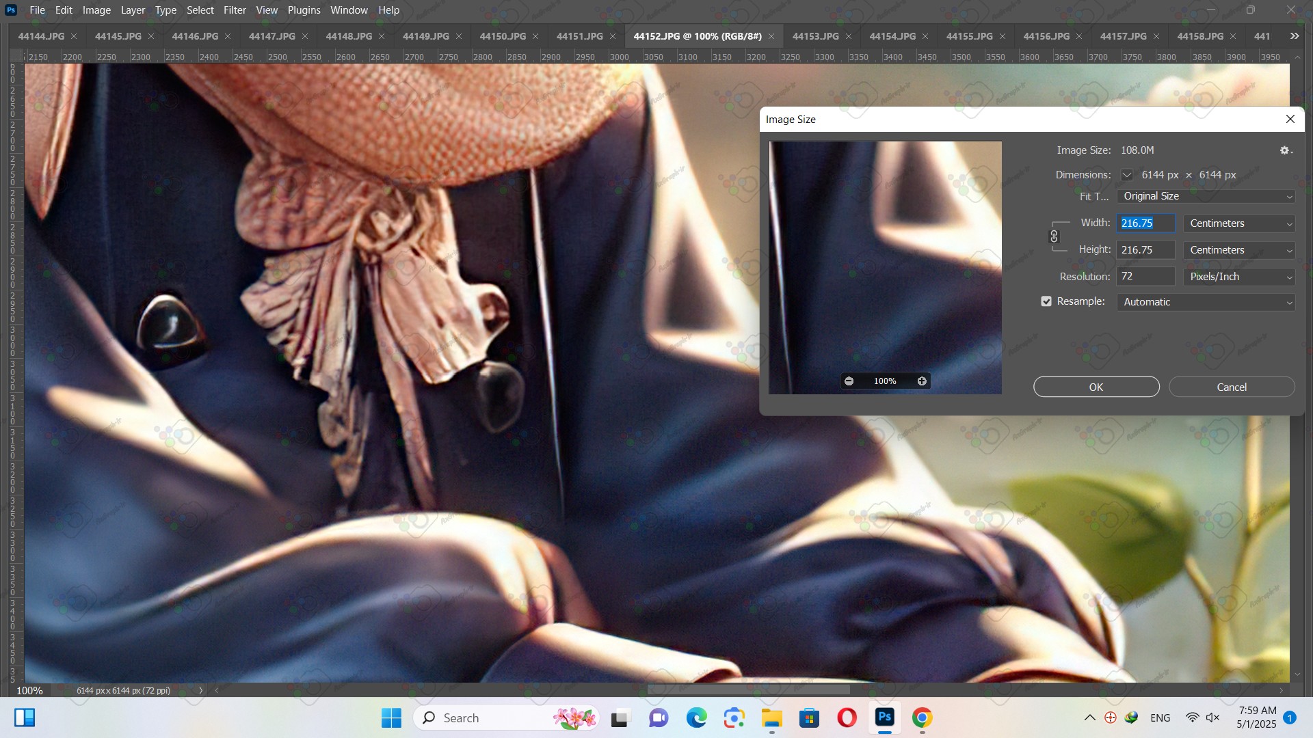Screen dimensions: 1313x738
Task: Open the Layer menu
Action: click(133, 10)
